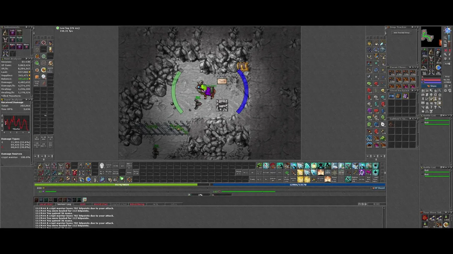
Task: Click the purple-mounted player character
Action: click(x=206, y=91)
